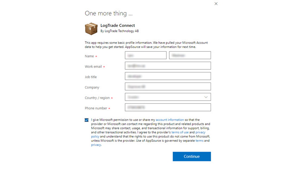Focus the Work email field

point(168,66)
